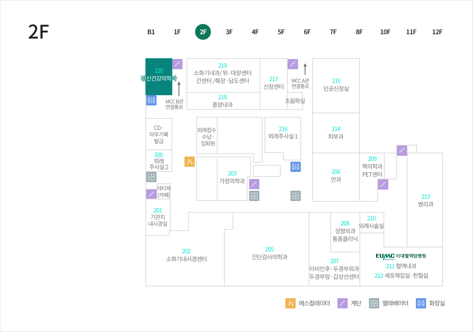Click the 아티제 (카페) label

[x=164, y=191]
